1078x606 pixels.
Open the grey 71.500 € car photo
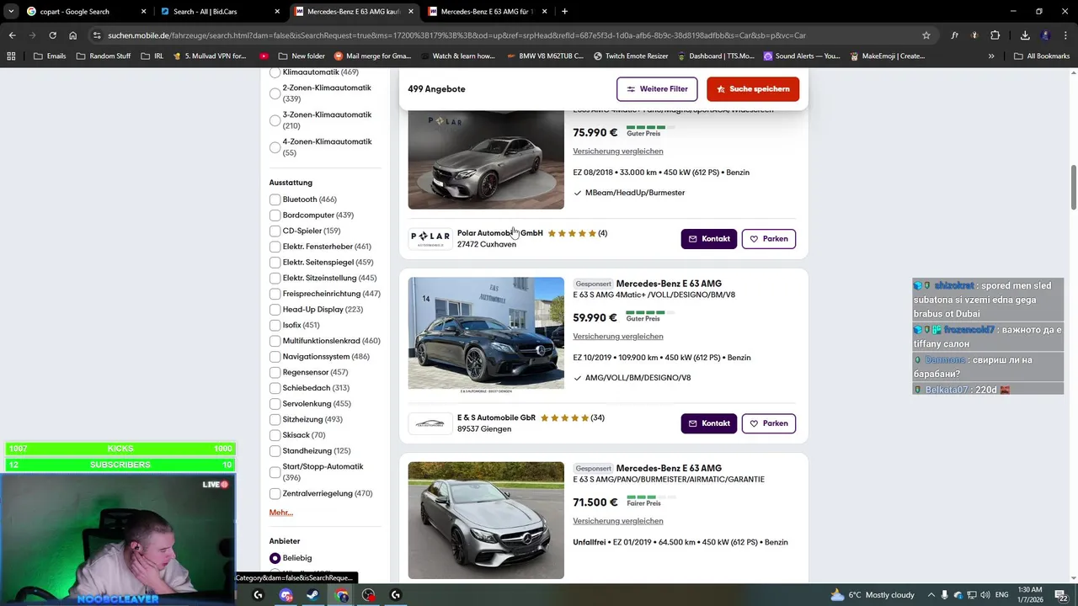pos(486,520)
